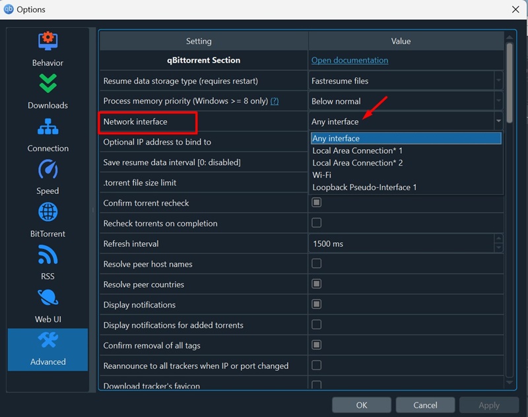The image size is (528, 417).
Task: Click the OK button
Action: (x=361, y=405)
